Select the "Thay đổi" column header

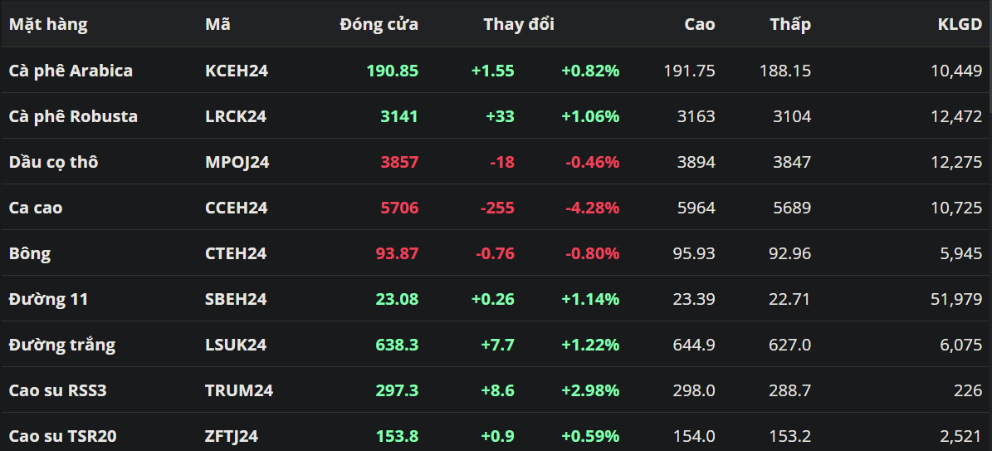[x=519, y=24]
